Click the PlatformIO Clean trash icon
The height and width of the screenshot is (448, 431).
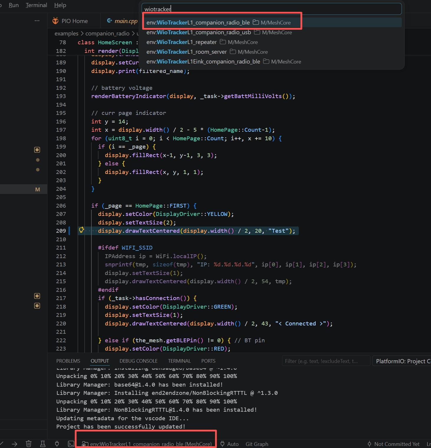(29, 444)
